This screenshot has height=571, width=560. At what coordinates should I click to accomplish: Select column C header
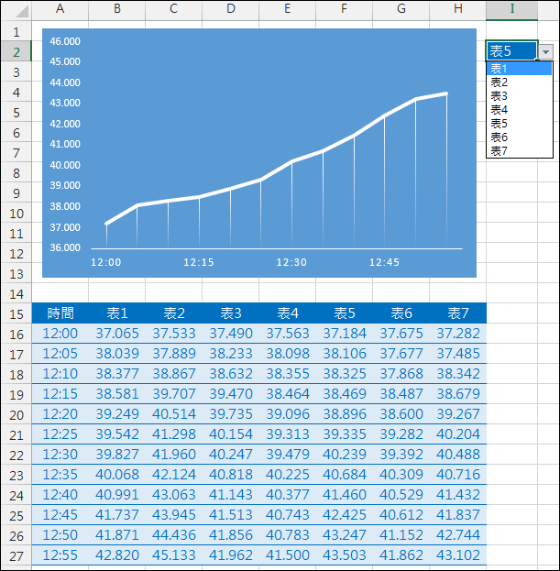coord(173,9)
